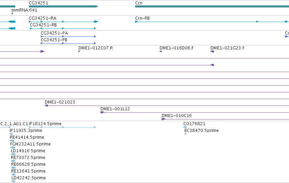Click the DME1-021O23 clone label

pyautogui.click(x=60, y=102)
